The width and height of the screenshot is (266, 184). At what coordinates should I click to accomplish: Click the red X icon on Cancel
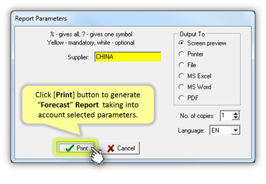point(111,148)
